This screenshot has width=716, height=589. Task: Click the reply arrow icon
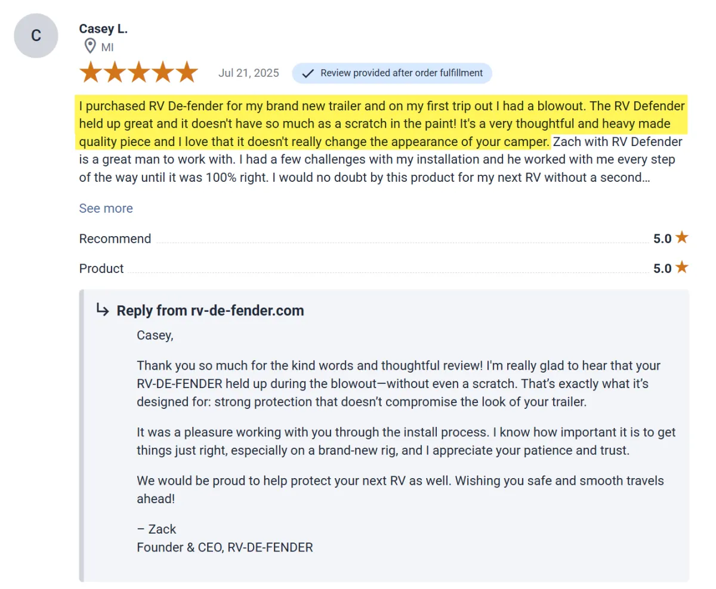[103, 310]
